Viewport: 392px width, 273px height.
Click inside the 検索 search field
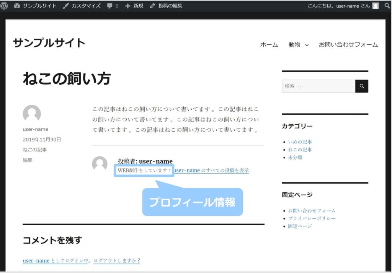click(318, 86)
